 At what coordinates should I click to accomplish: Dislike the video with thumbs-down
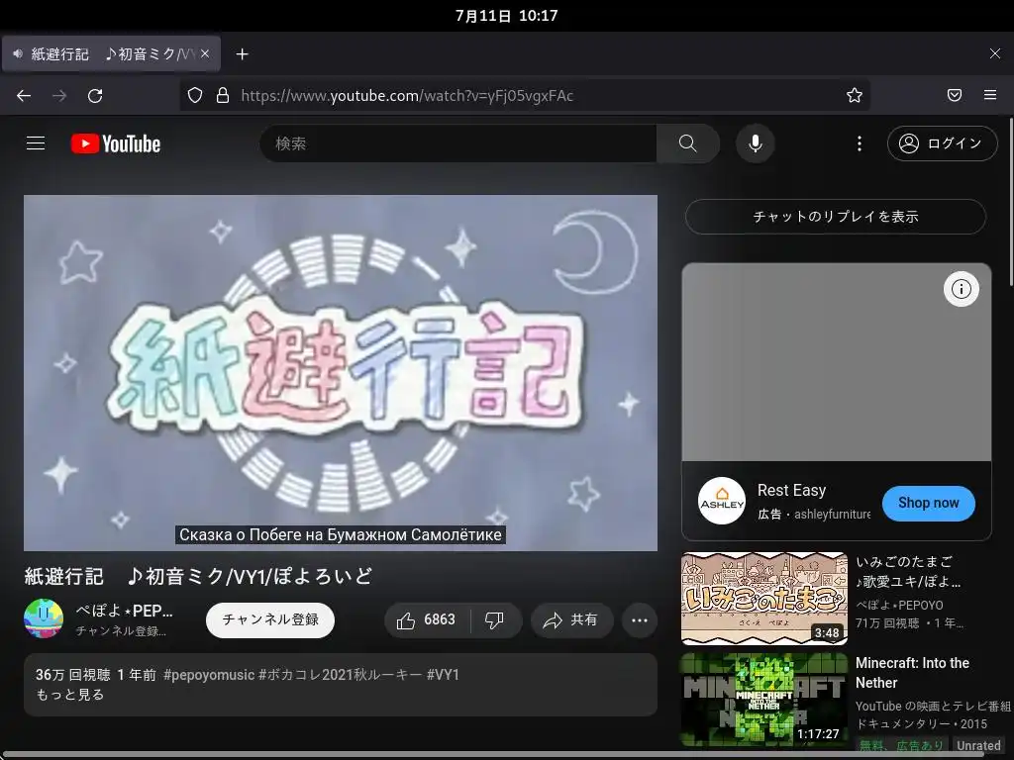click(495, 619)
